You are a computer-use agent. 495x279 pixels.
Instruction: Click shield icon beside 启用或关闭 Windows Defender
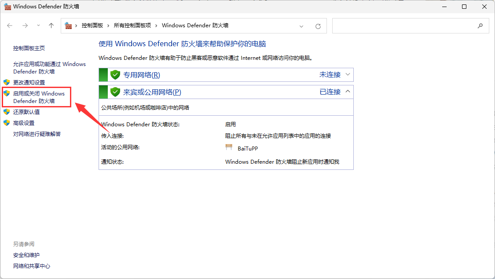click(7, 93)
